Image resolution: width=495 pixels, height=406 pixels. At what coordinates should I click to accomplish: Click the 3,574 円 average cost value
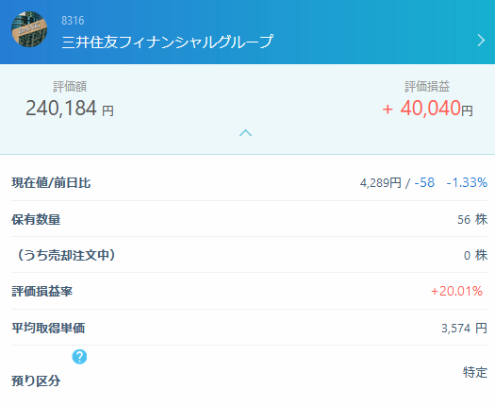click(x=465, y=328)
